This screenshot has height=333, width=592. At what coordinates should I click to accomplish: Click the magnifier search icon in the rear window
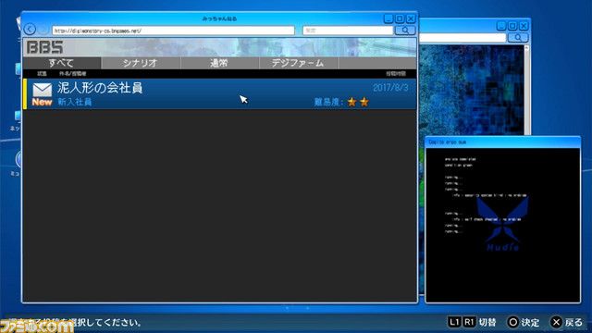tap(518, 37)
